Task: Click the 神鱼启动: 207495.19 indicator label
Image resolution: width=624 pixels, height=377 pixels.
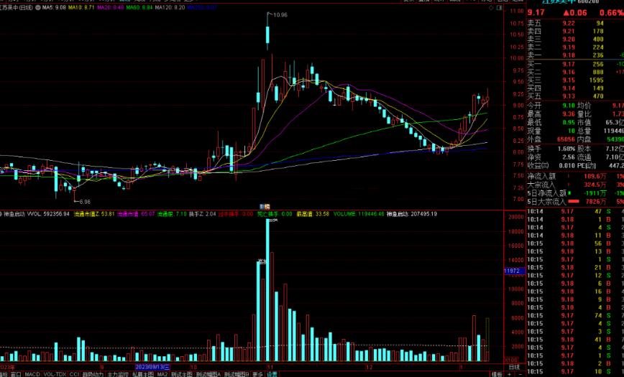Action: (x=411, y=214)
